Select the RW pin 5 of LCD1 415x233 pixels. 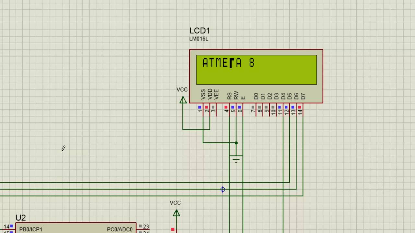click(236, 109)
